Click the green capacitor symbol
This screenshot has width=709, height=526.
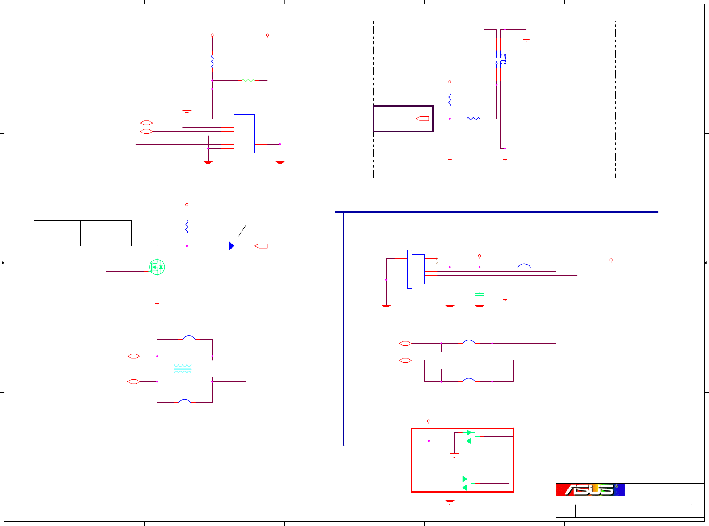[480, 295]
